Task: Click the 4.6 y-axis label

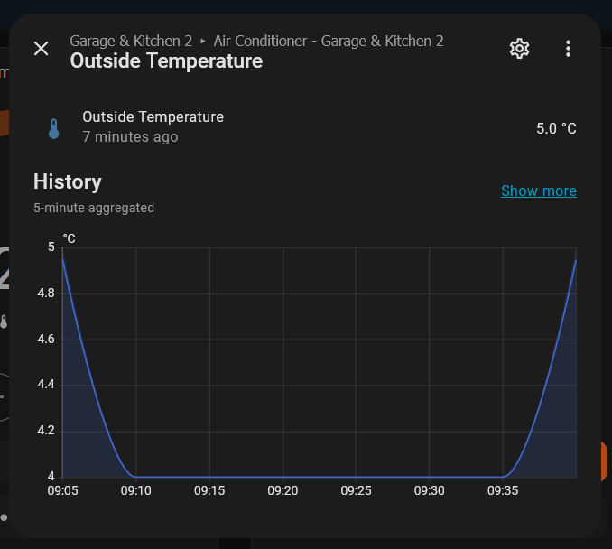Action: (44, 339)
